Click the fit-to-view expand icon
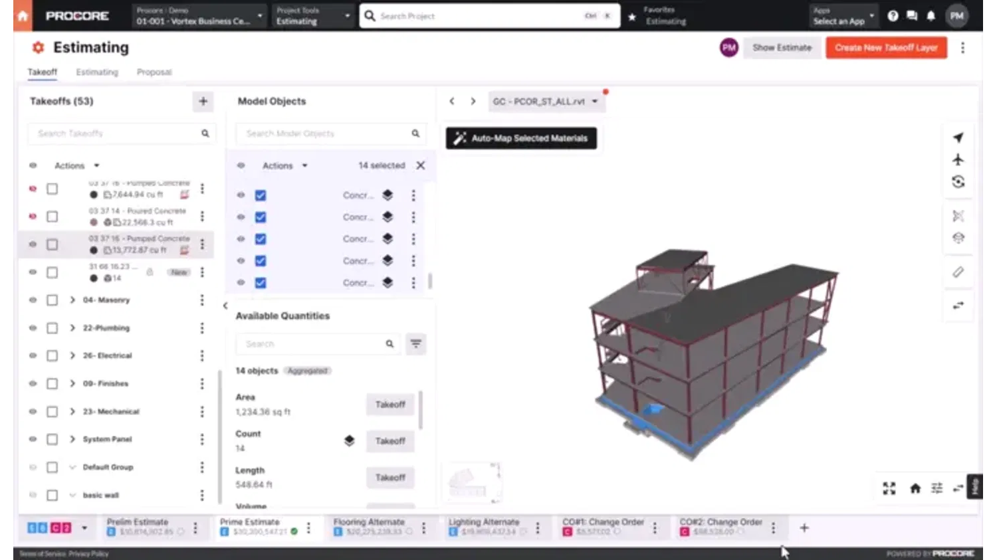The image size is (997, 560). coord(889,488)
